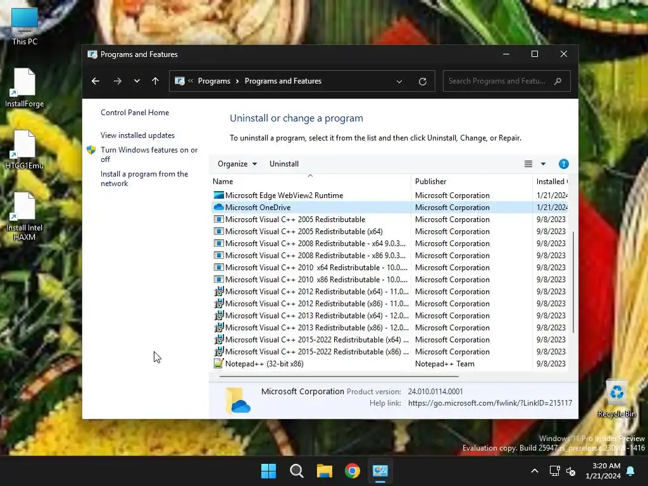Sort by the Installed On column header

(x=551, y=182)
